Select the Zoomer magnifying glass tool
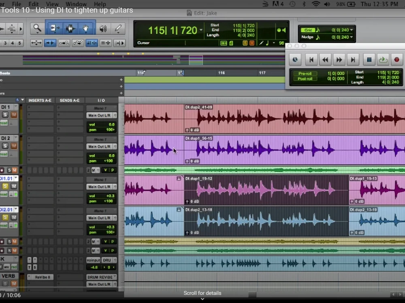Viewport: 405px width, 303px height. click(x=37, y=28)
